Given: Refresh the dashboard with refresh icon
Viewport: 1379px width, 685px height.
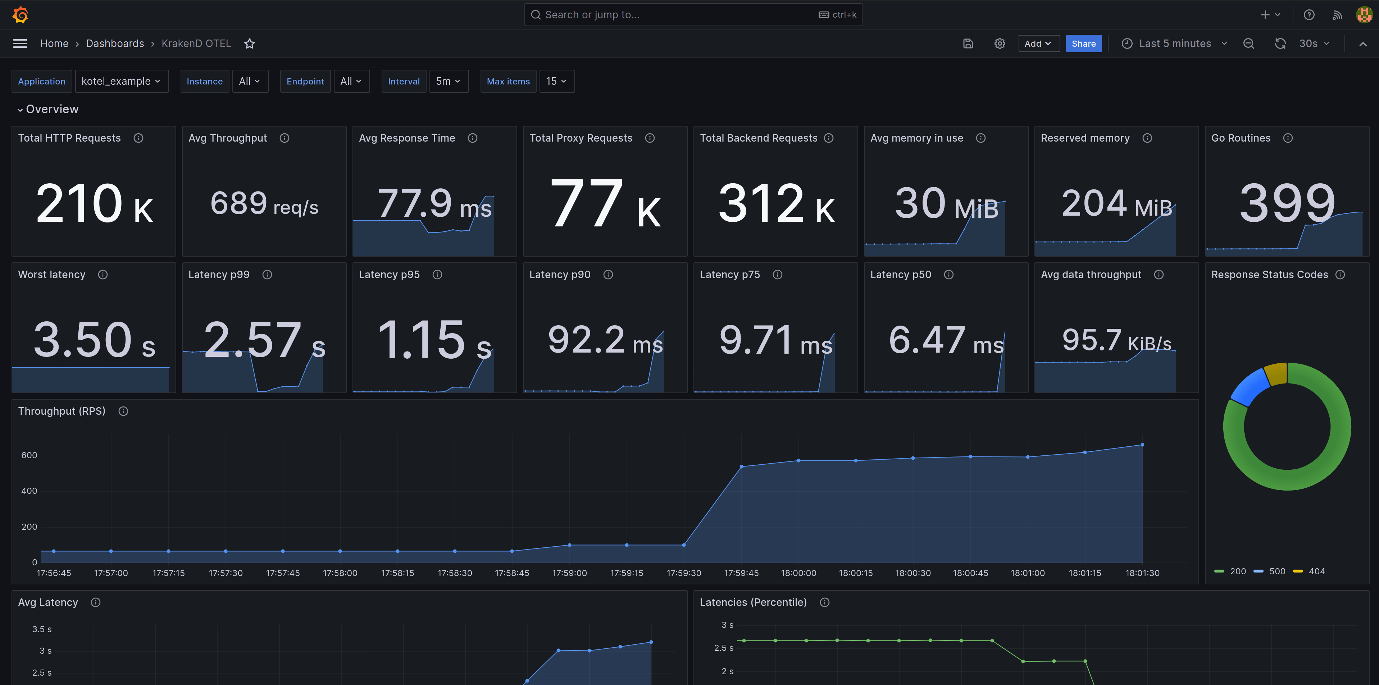Looking at the screenshot, I should coord(1280,43).
